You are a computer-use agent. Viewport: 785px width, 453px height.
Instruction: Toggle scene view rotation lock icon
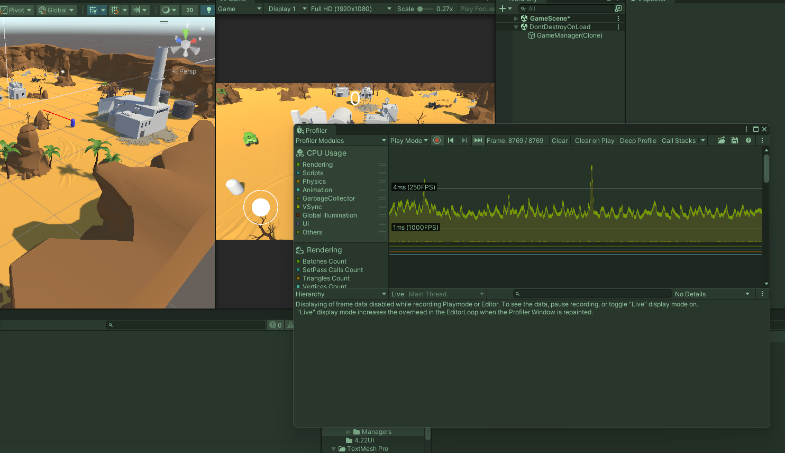[x=203, y=27]
